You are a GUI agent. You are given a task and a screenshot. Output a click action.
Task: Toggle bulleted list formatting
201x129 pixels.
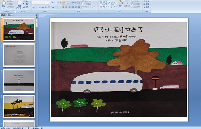pyautogui.click(x=63, y=3)
